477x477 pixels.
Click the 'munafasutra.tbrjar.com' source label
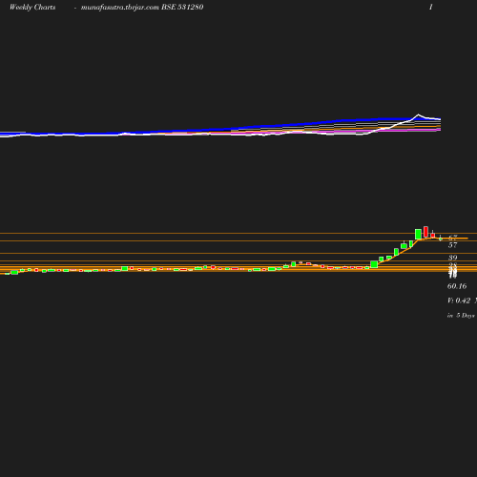tap(120, 7)
